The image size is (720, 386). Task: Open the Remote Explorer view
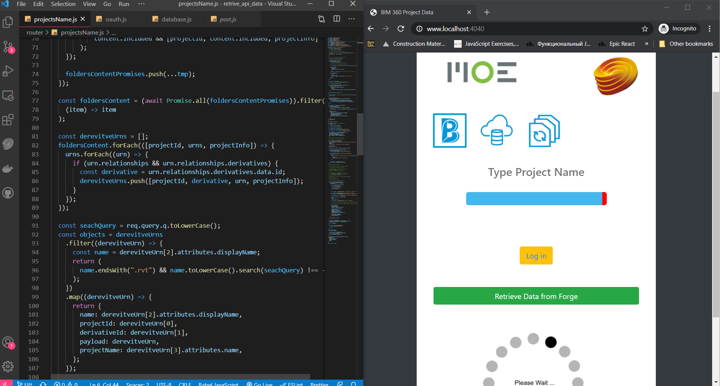(x=8, y=95)
